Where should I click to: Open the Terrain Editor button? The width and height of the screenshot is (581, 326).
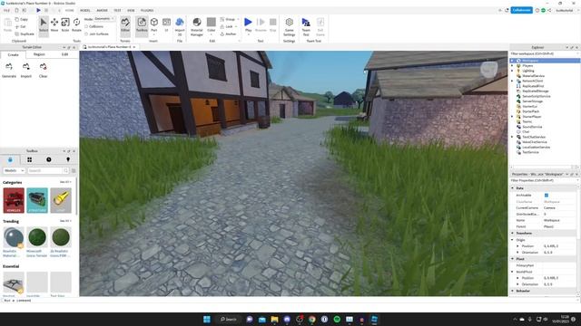coord(125,25)
